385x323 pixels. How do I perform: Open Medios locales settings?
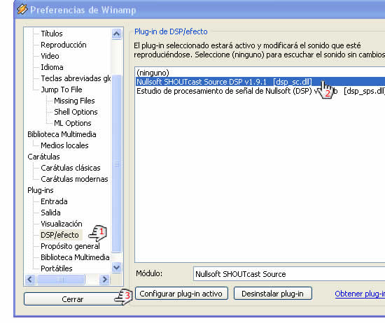point(64,145)
